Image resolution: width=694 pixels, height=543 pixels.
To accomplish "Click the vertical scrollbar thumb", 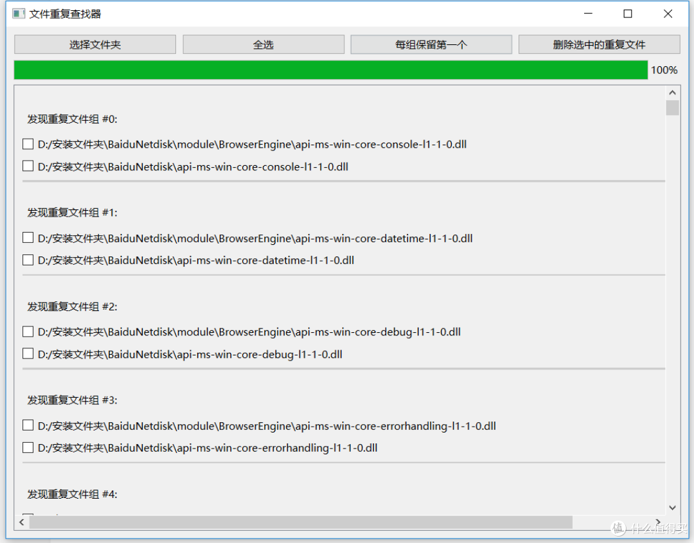I will [672, 107].
